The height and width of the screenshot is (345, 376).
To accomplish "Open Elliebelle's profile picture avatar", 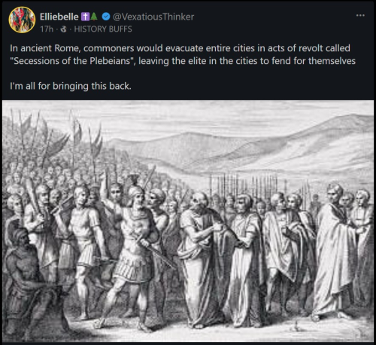I will coord(22,20).
